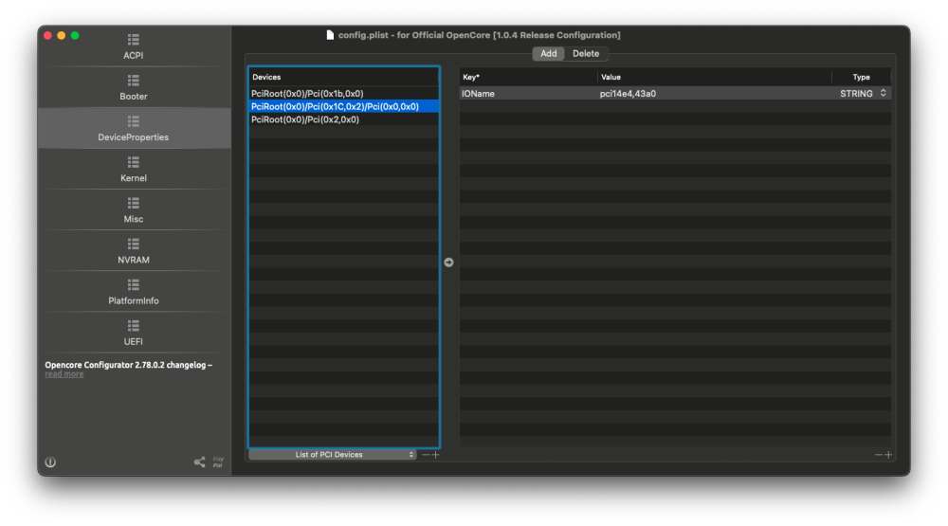Click the Key* column header
This screenshot has height=526, width=948.
click(528, 78)
